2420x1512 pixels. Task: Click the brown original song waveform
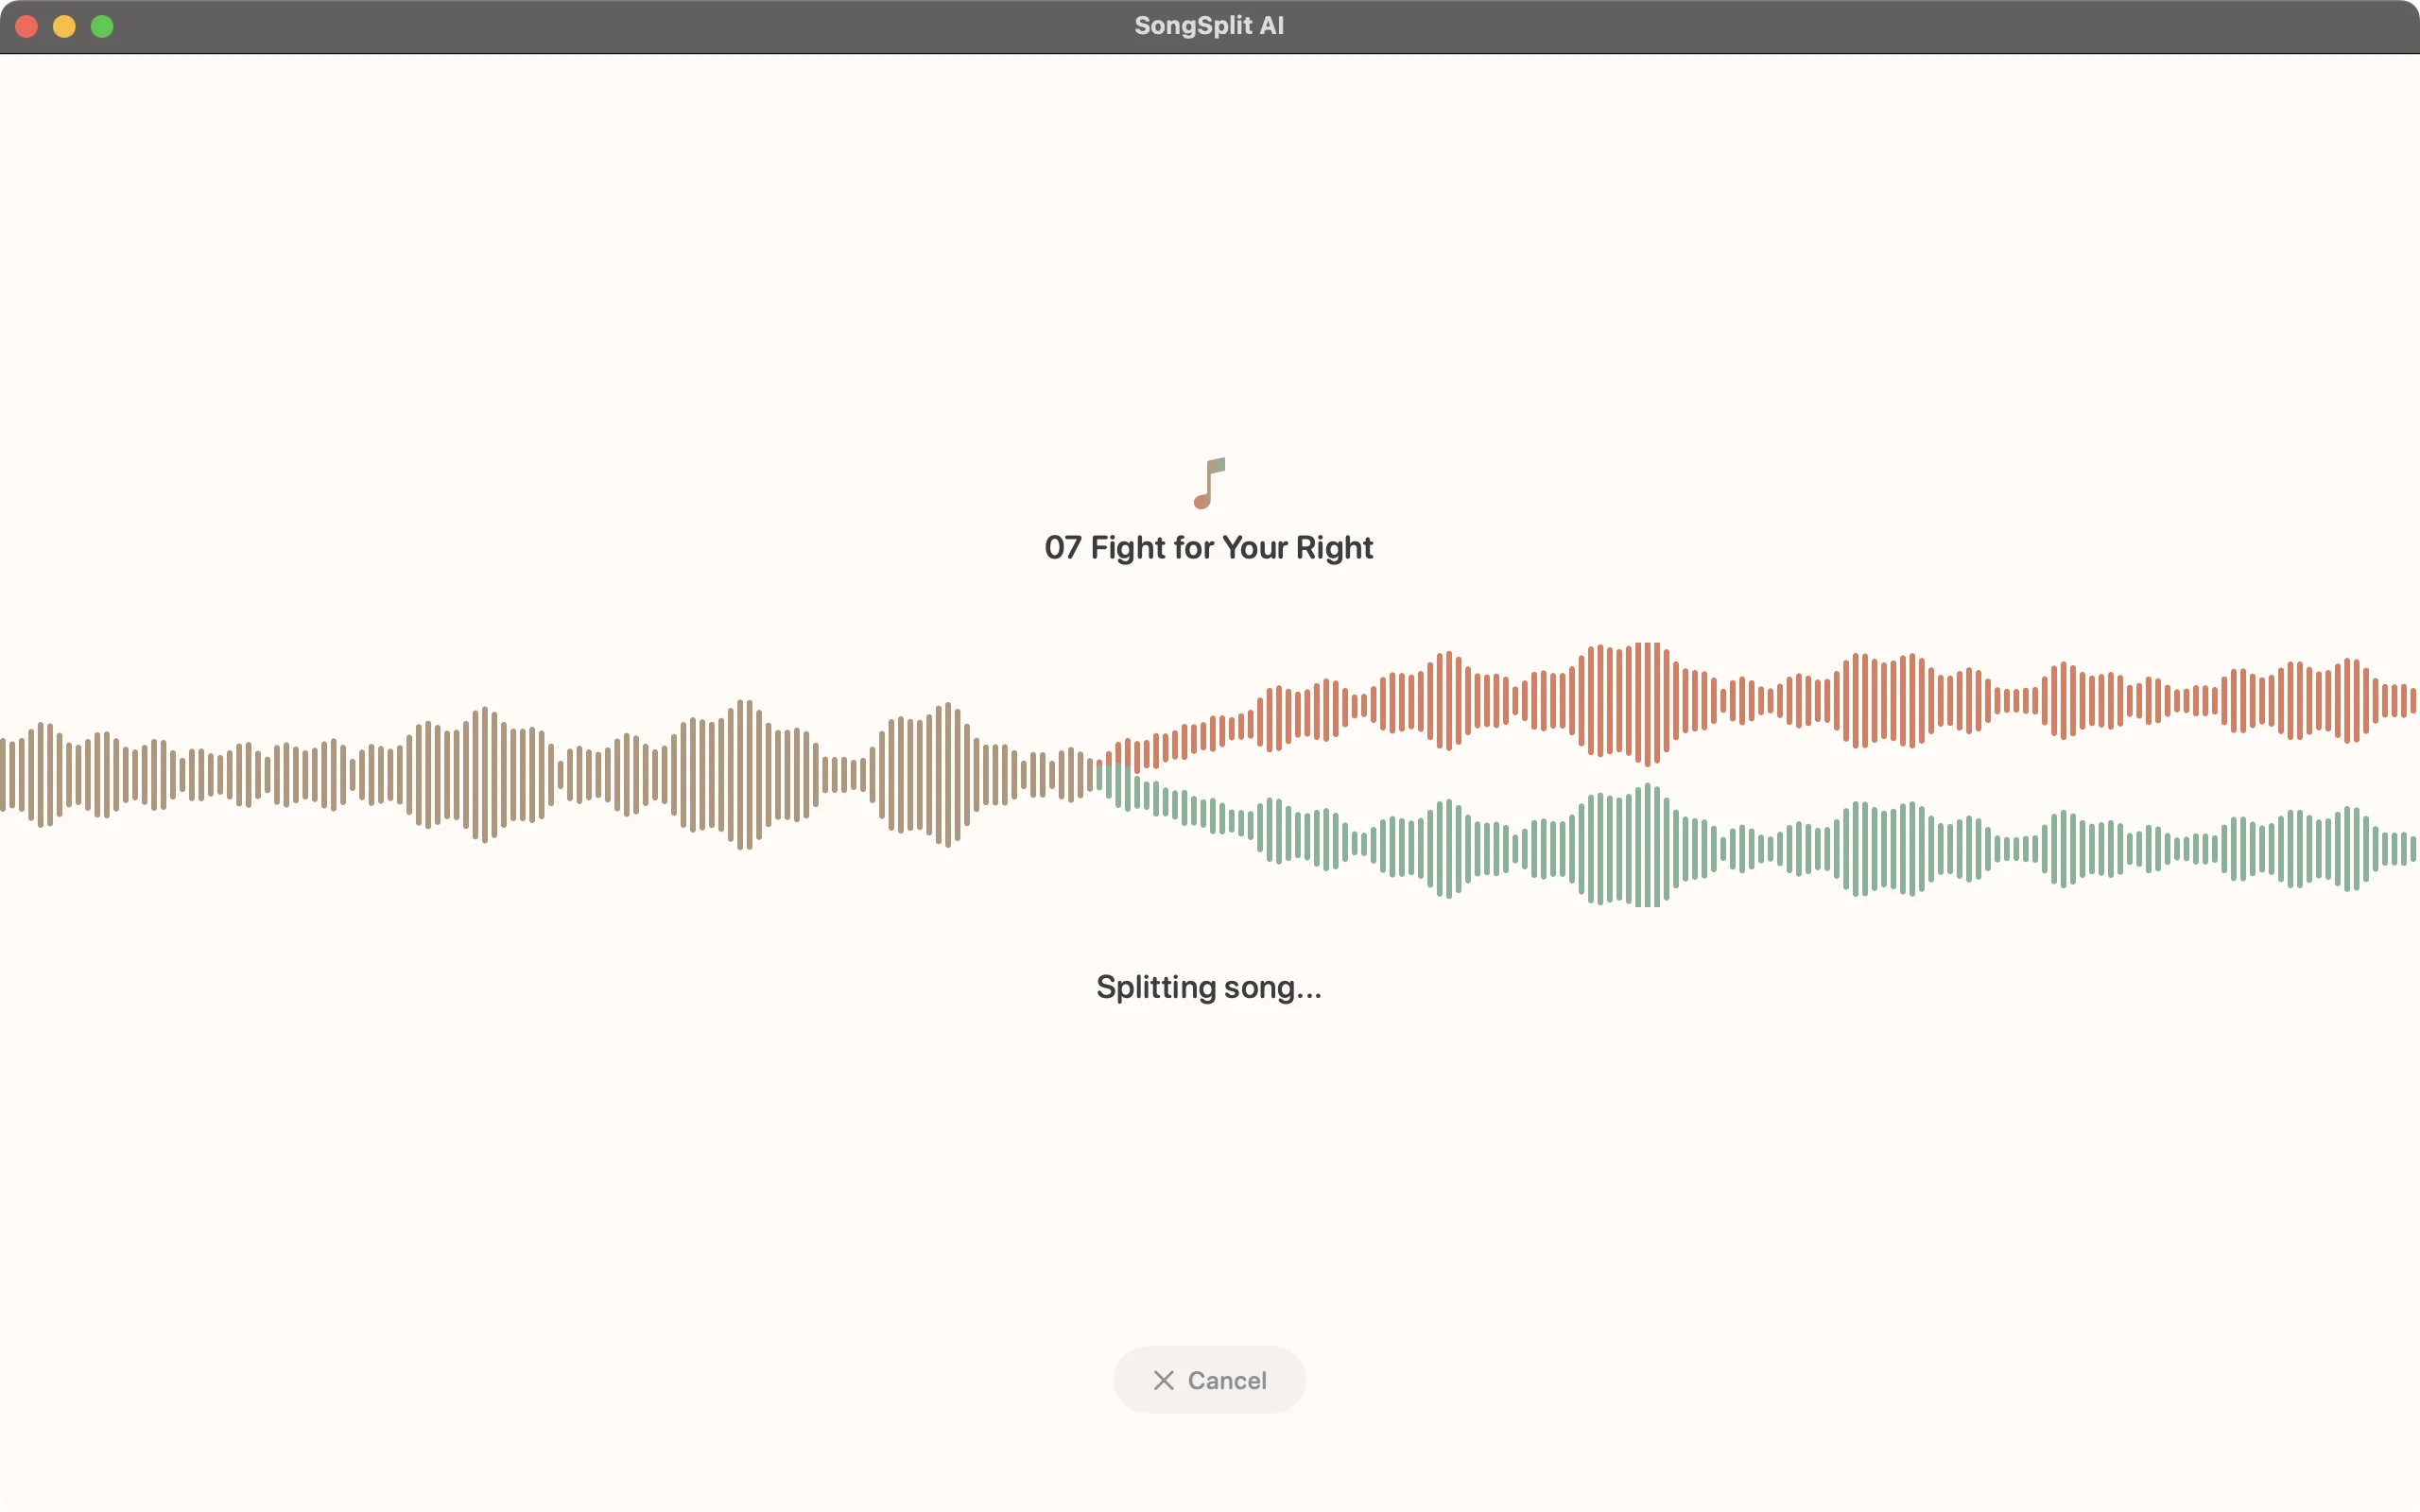click(500, 775)
